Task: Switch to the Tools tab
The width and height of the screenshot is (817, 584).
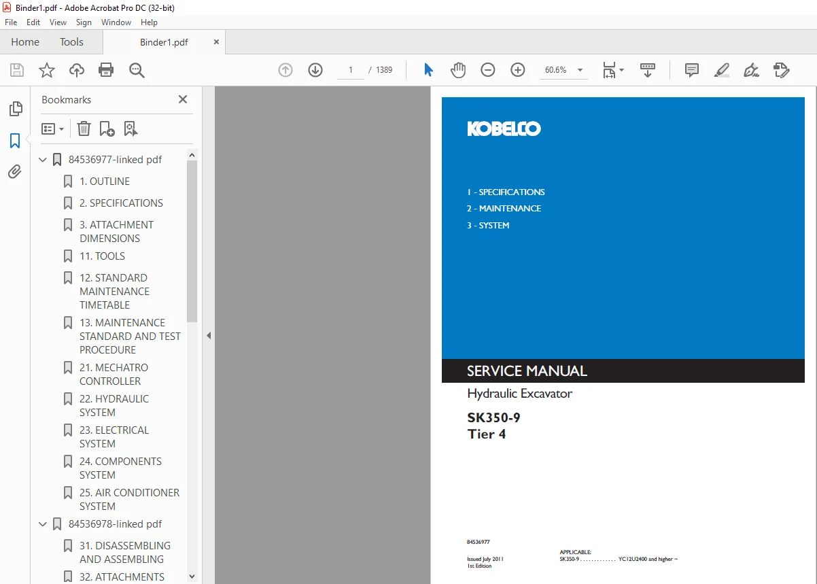Action: [71, 42]
